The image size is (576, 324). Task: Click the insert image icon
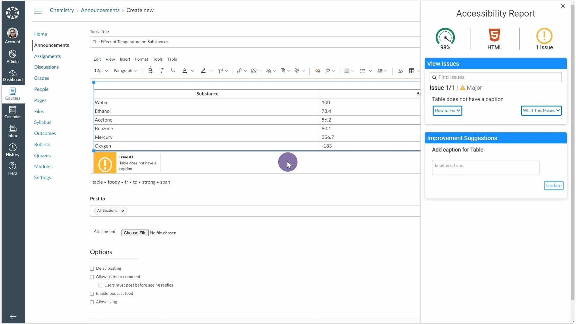(x=254, y=71)
